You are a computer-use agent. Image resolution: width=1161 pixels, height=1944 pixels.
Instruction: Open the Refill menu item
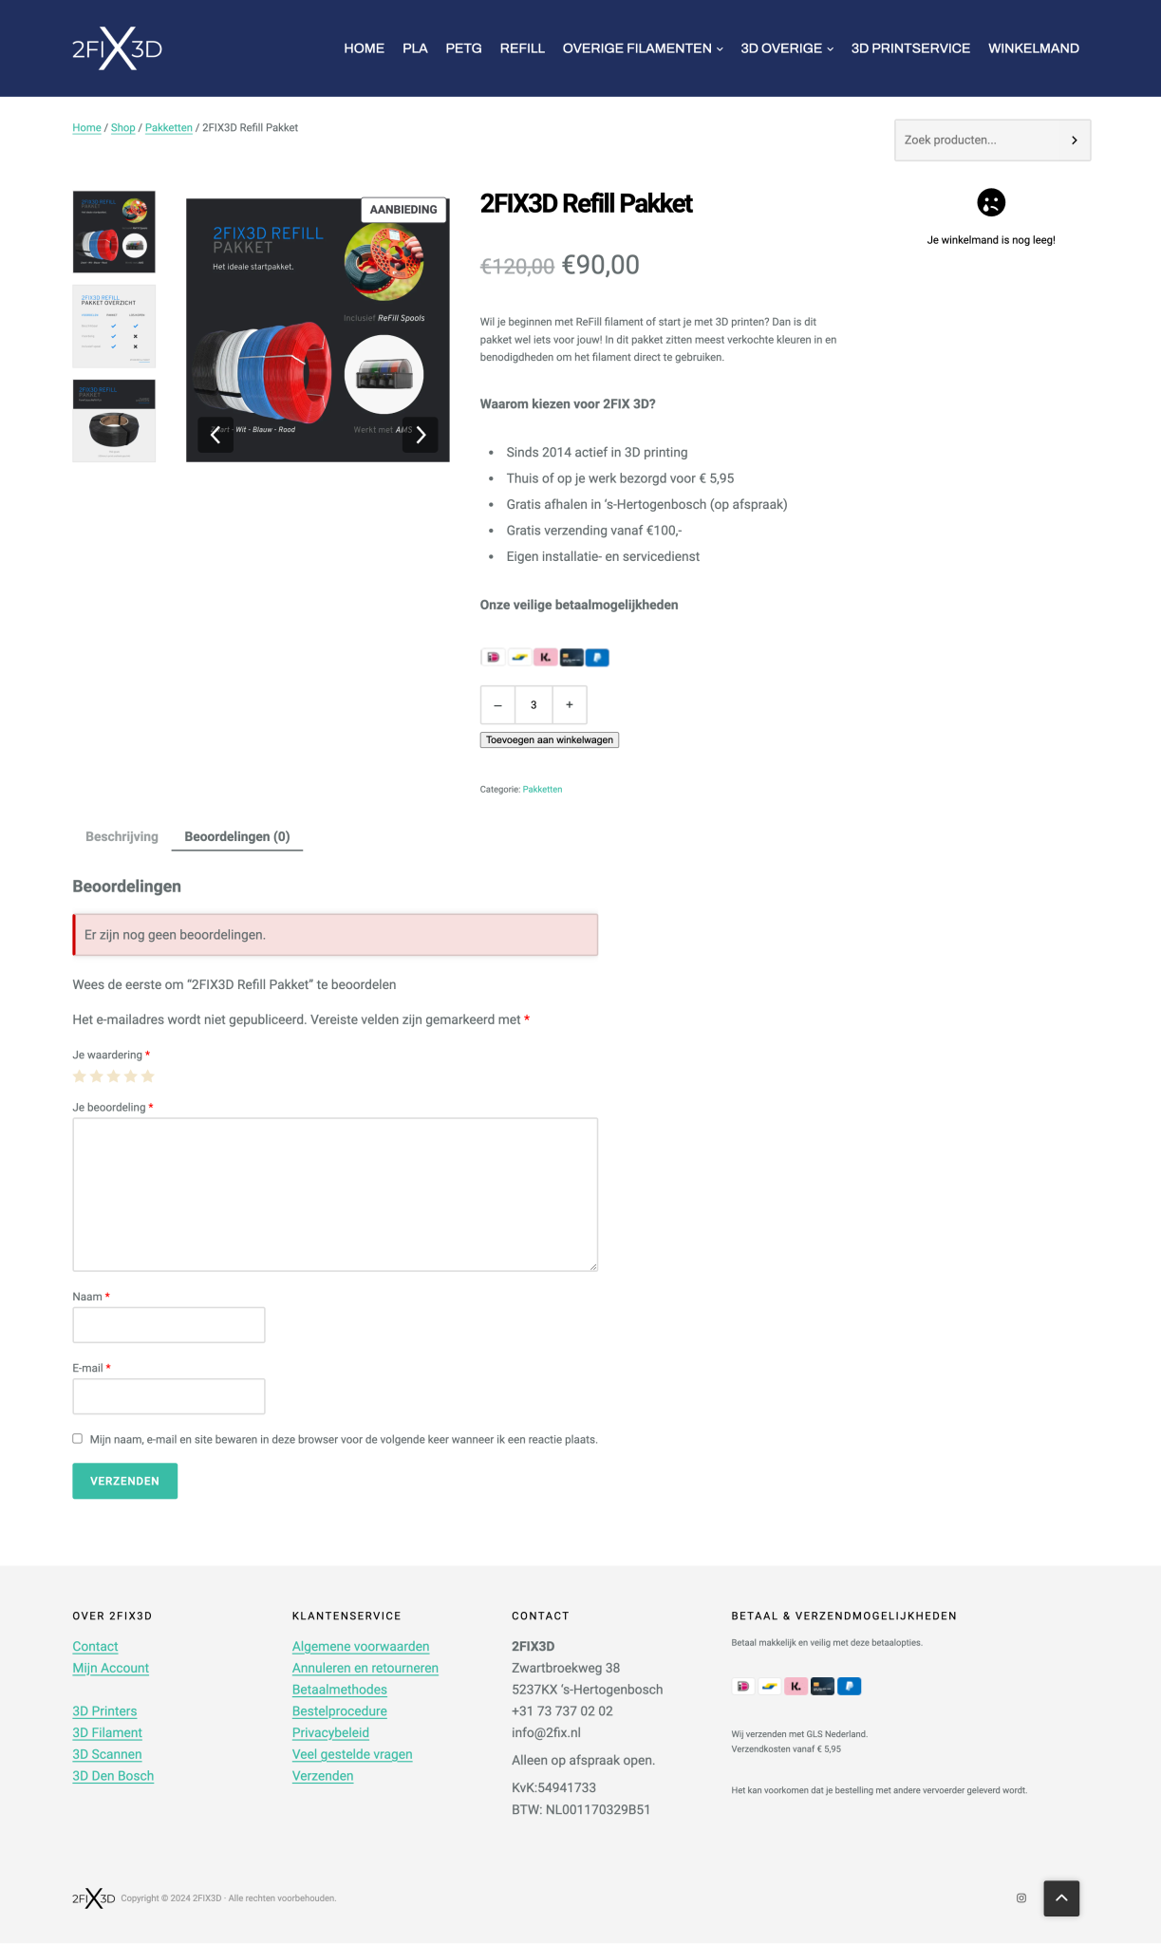522,48
